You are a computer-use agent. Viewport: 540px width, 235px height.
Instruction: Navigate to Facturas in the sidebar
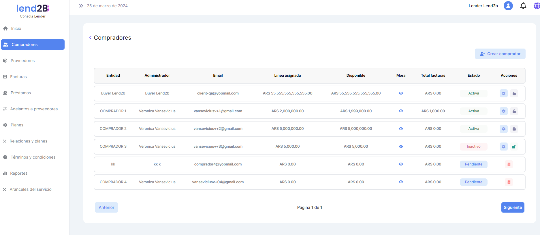click(x=18, y=77)
